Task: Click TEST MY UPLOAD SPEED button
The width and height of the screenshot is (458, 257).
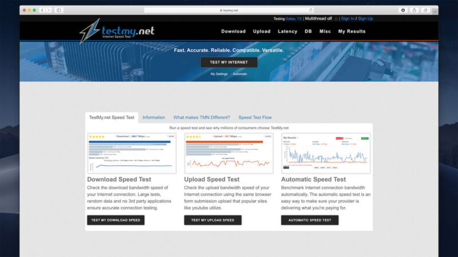Action: click(212, 220)
